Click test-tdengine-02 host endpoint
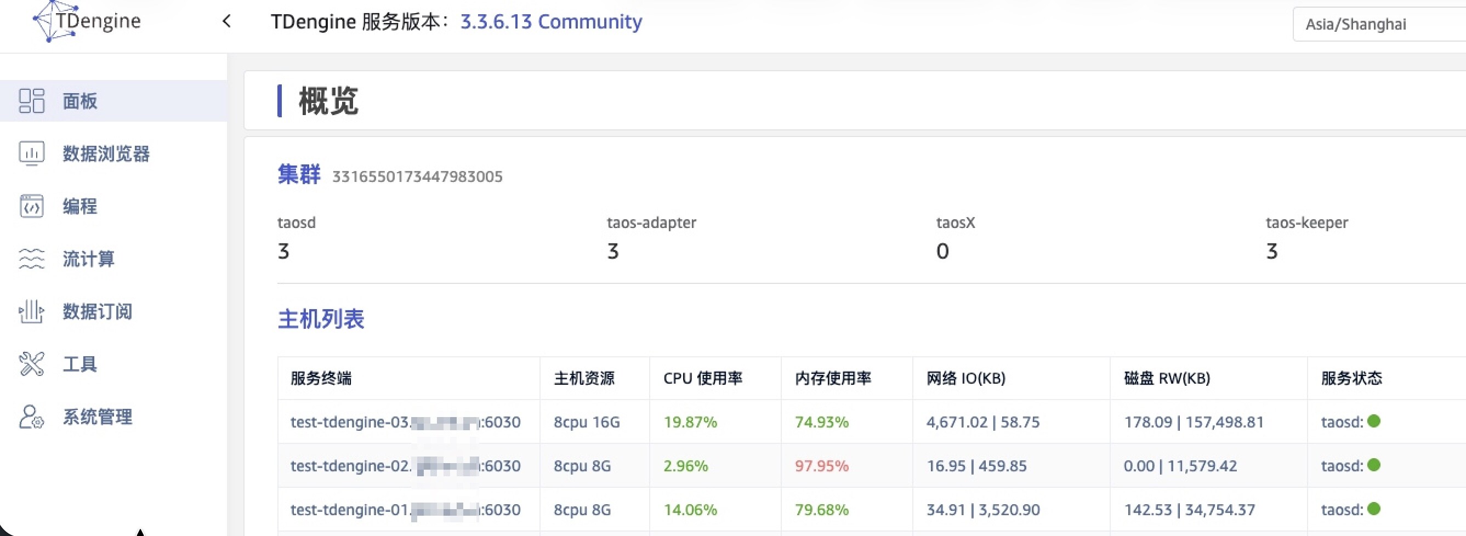Viewport: 1466px width, 536px height. (x=405, y=466)
